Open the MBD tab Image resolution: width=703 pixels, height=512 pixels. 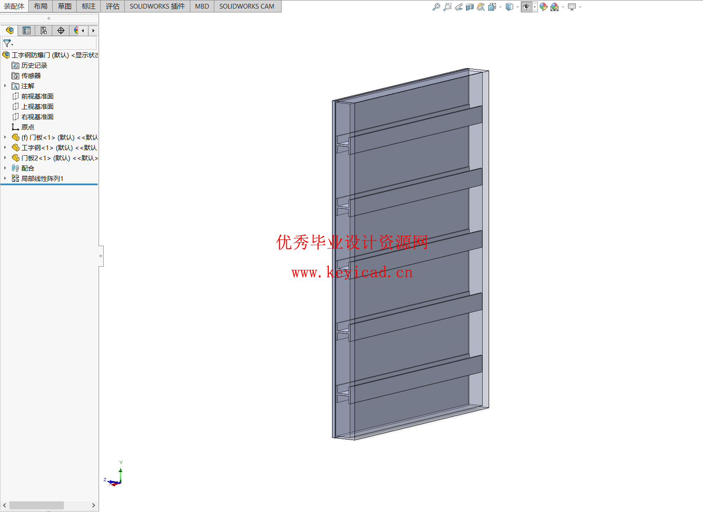click(x=202, y=6)
